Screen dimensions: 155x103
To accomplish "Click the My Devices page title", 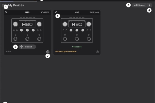I will click(x=16, y=5).
